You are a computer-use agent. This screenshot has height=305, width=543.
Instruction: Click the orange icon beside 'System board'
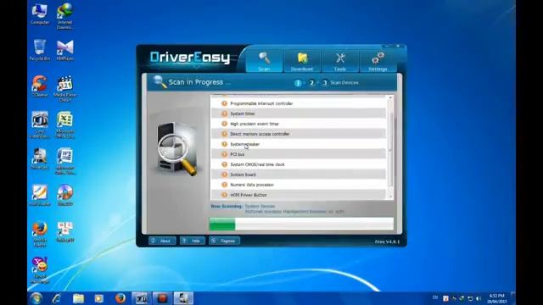coord(224,175)
